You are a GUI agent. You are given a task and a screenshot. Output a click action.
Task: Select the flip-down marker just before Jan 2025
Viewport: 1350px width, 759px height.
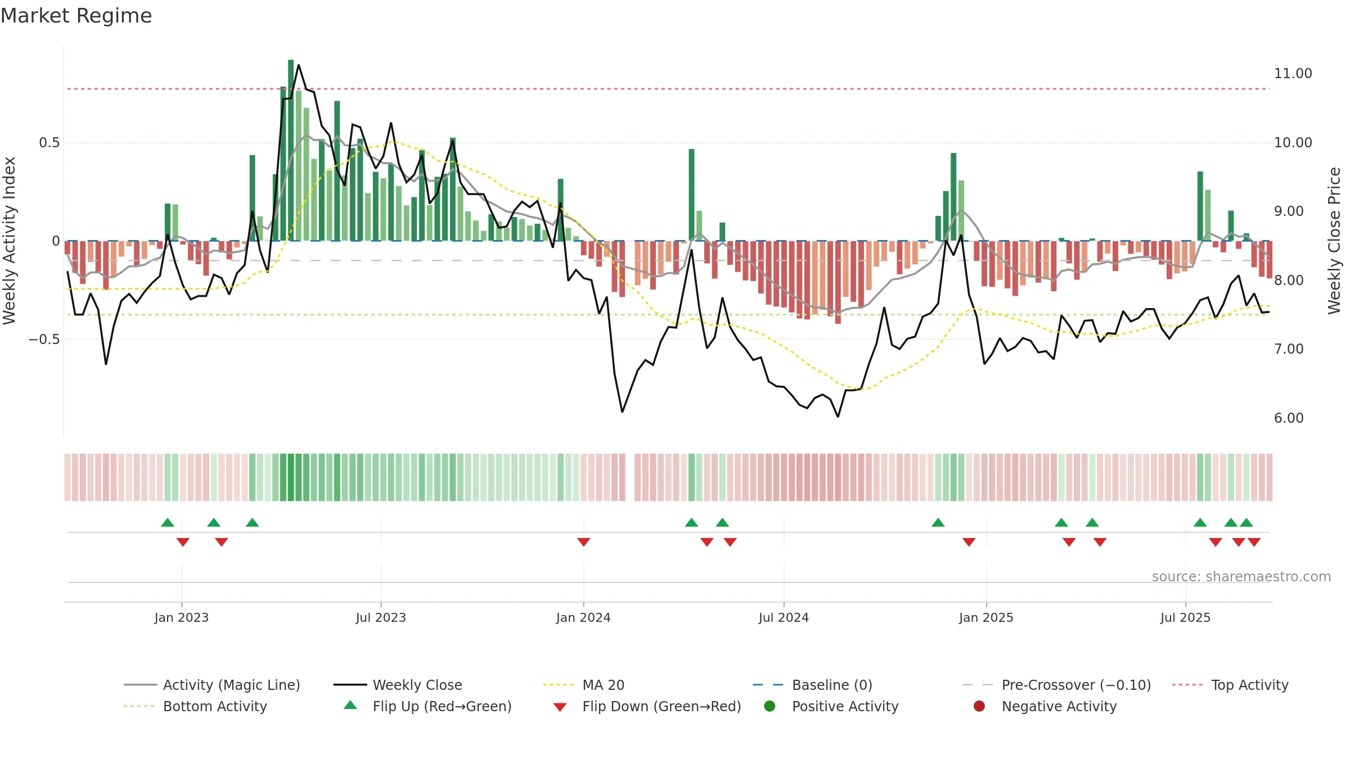(969, 542)
